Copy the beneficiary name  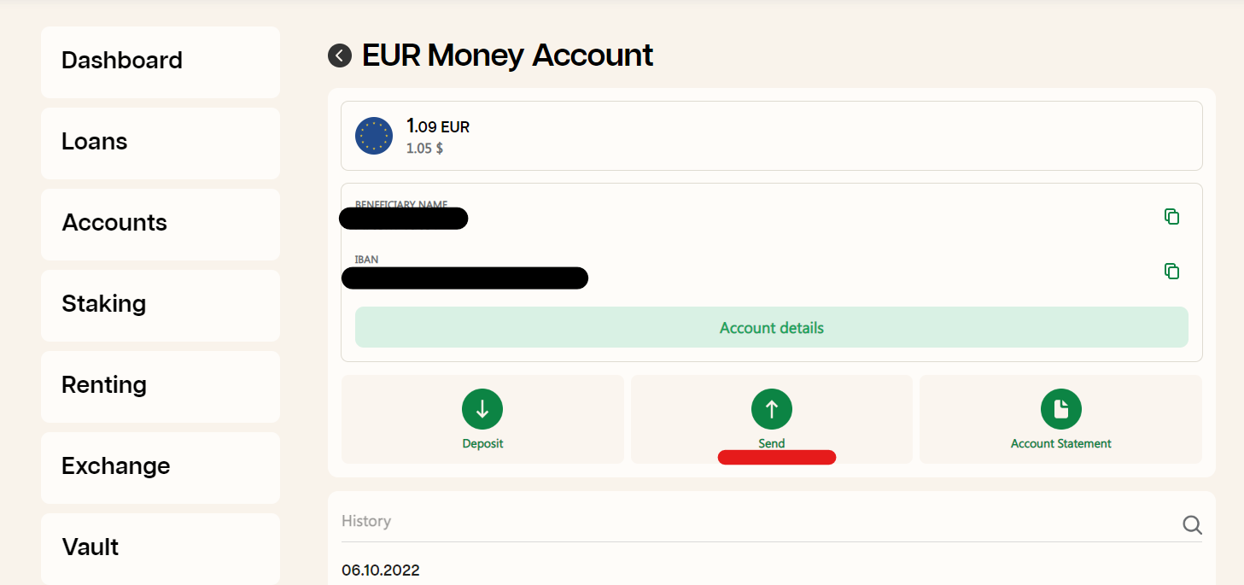click(x=1171, y=217)
